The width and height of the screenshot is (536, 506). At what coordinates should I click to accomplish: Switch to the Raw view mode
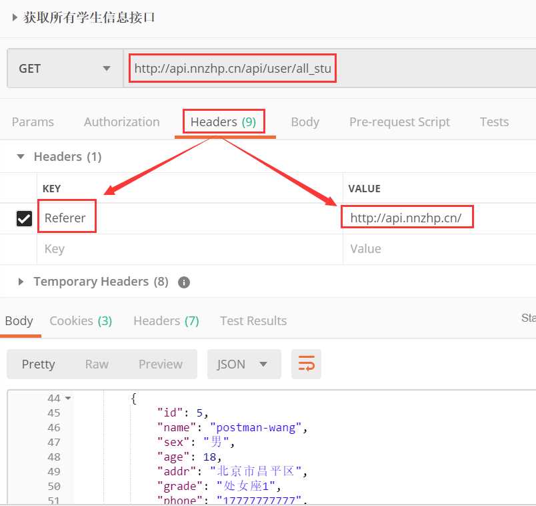click(97, 364)
